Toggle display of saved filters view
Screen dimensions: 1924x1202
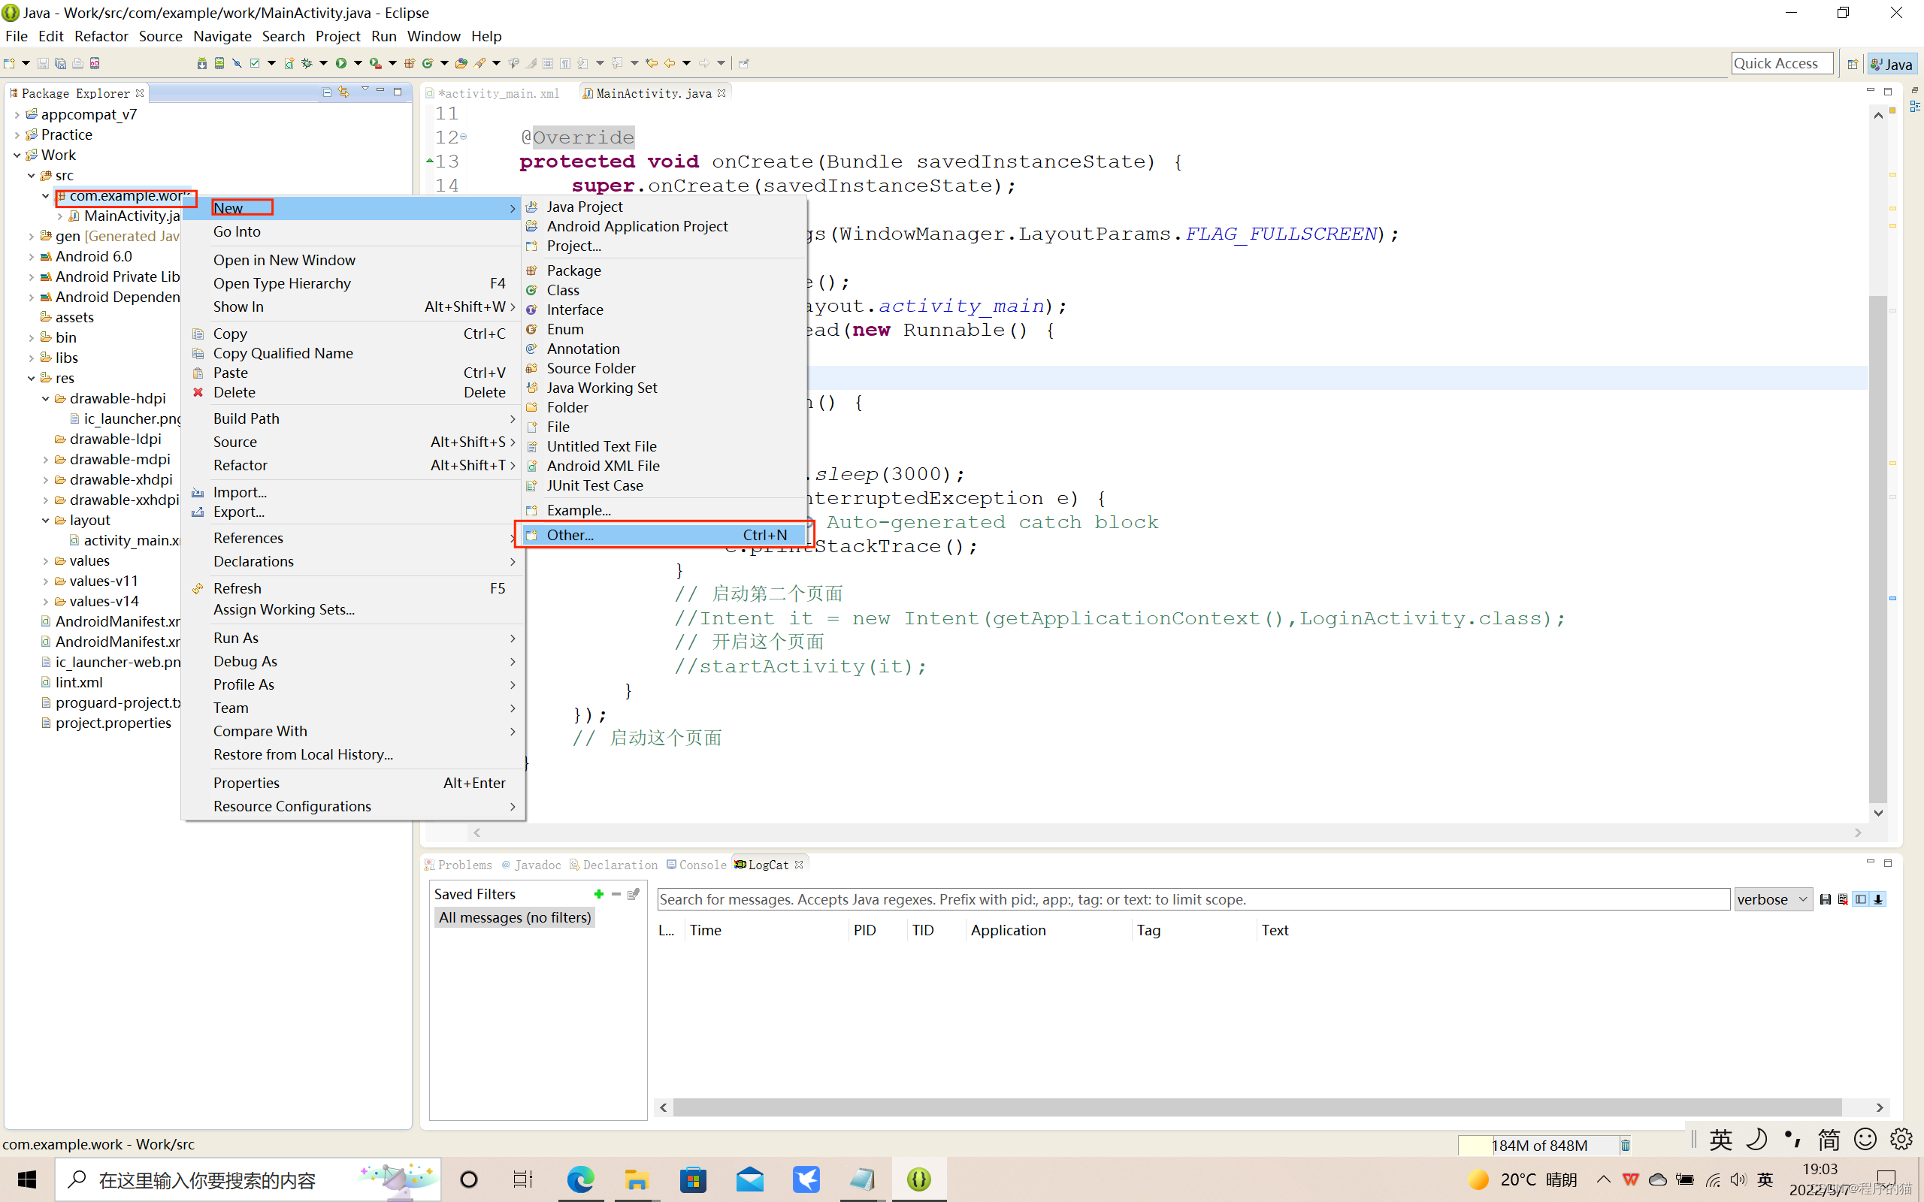pyautogui.click(x=1860, y=899)
